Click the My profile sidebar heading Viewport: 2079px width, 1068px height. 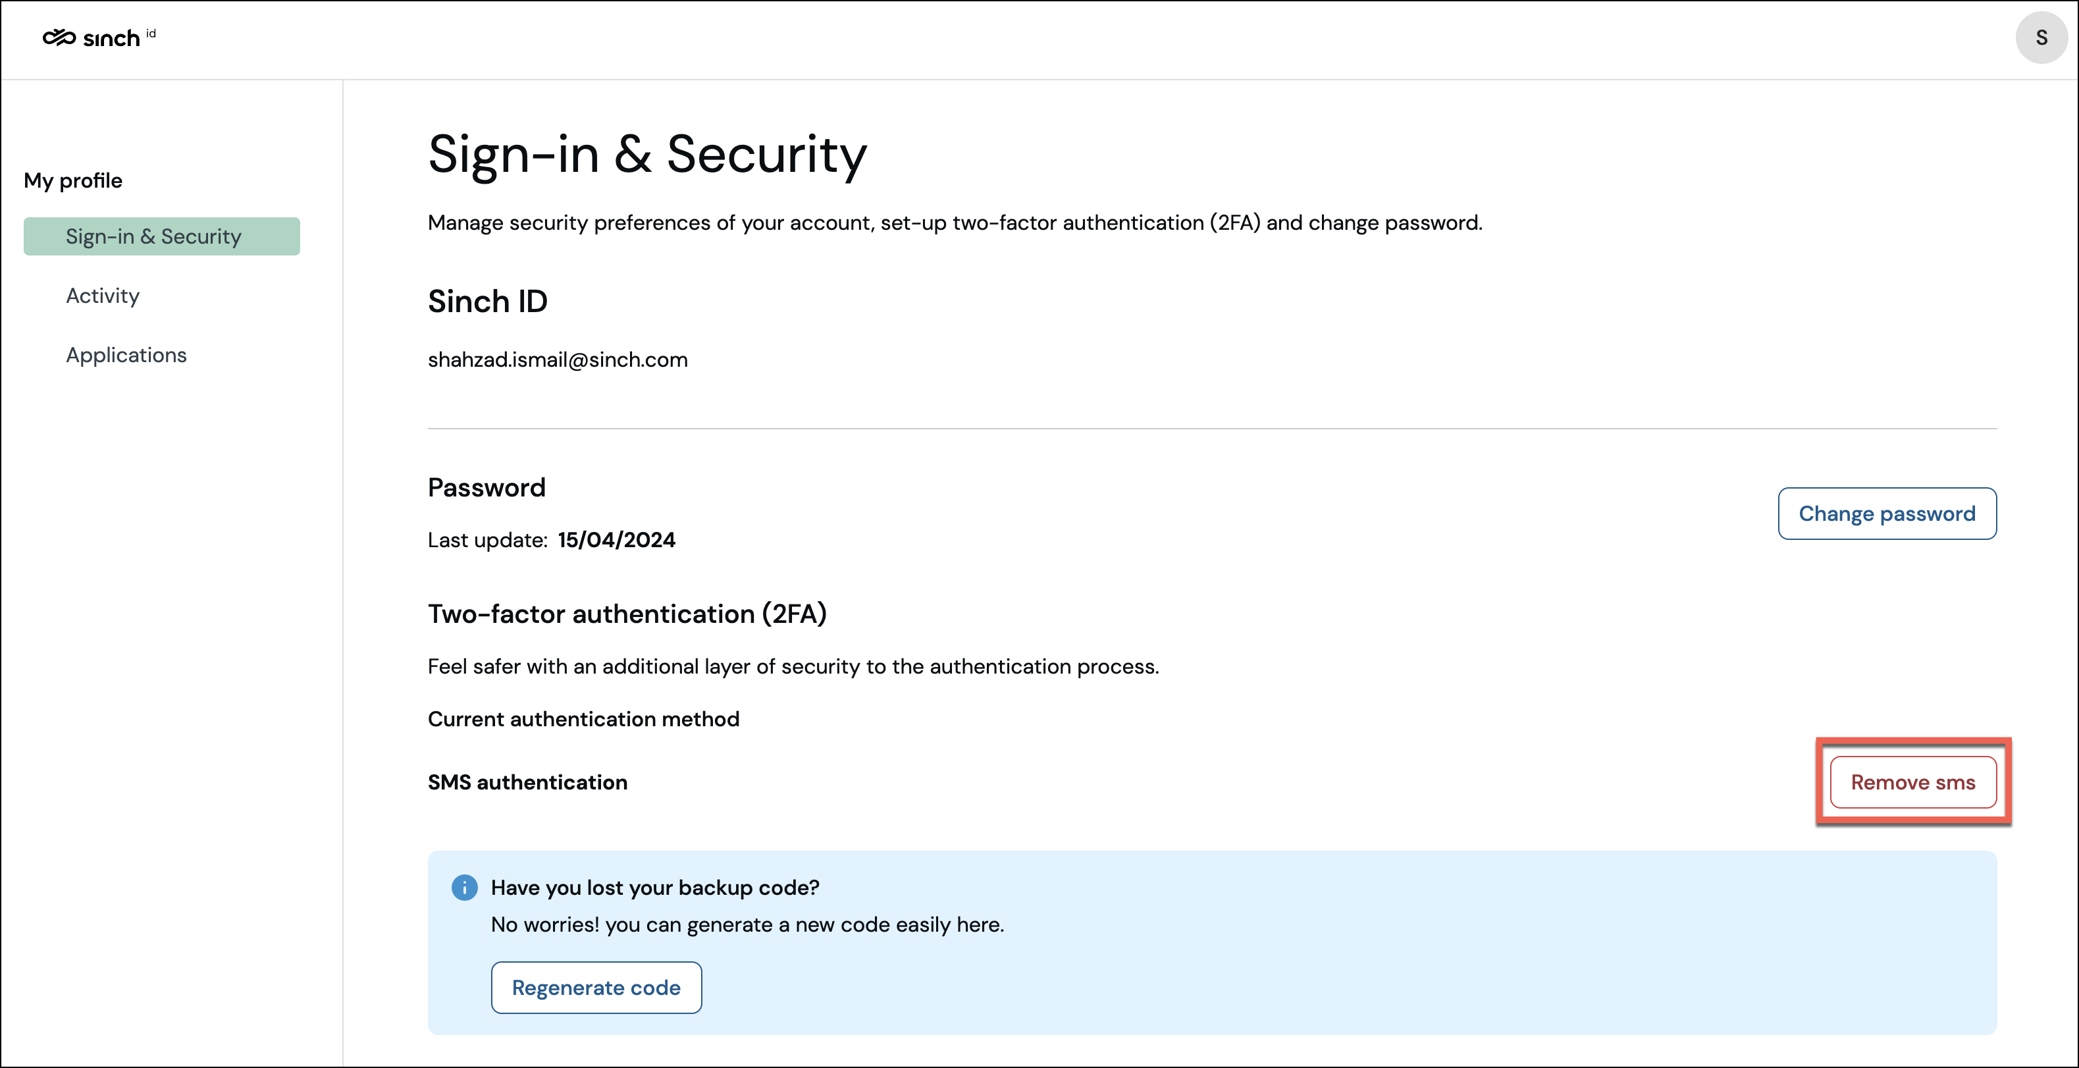pos(72,180)
